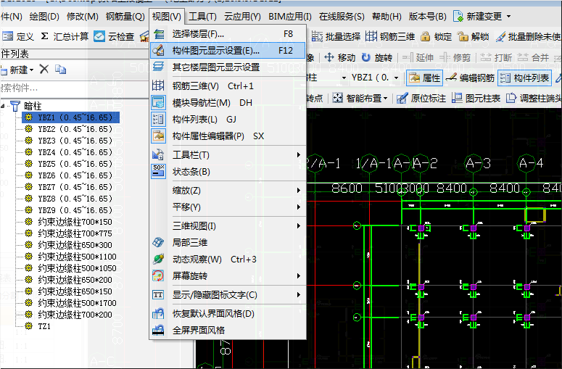Click the 云检查 icon
This screenshot has height=369, width=562.
coord(99,36)
